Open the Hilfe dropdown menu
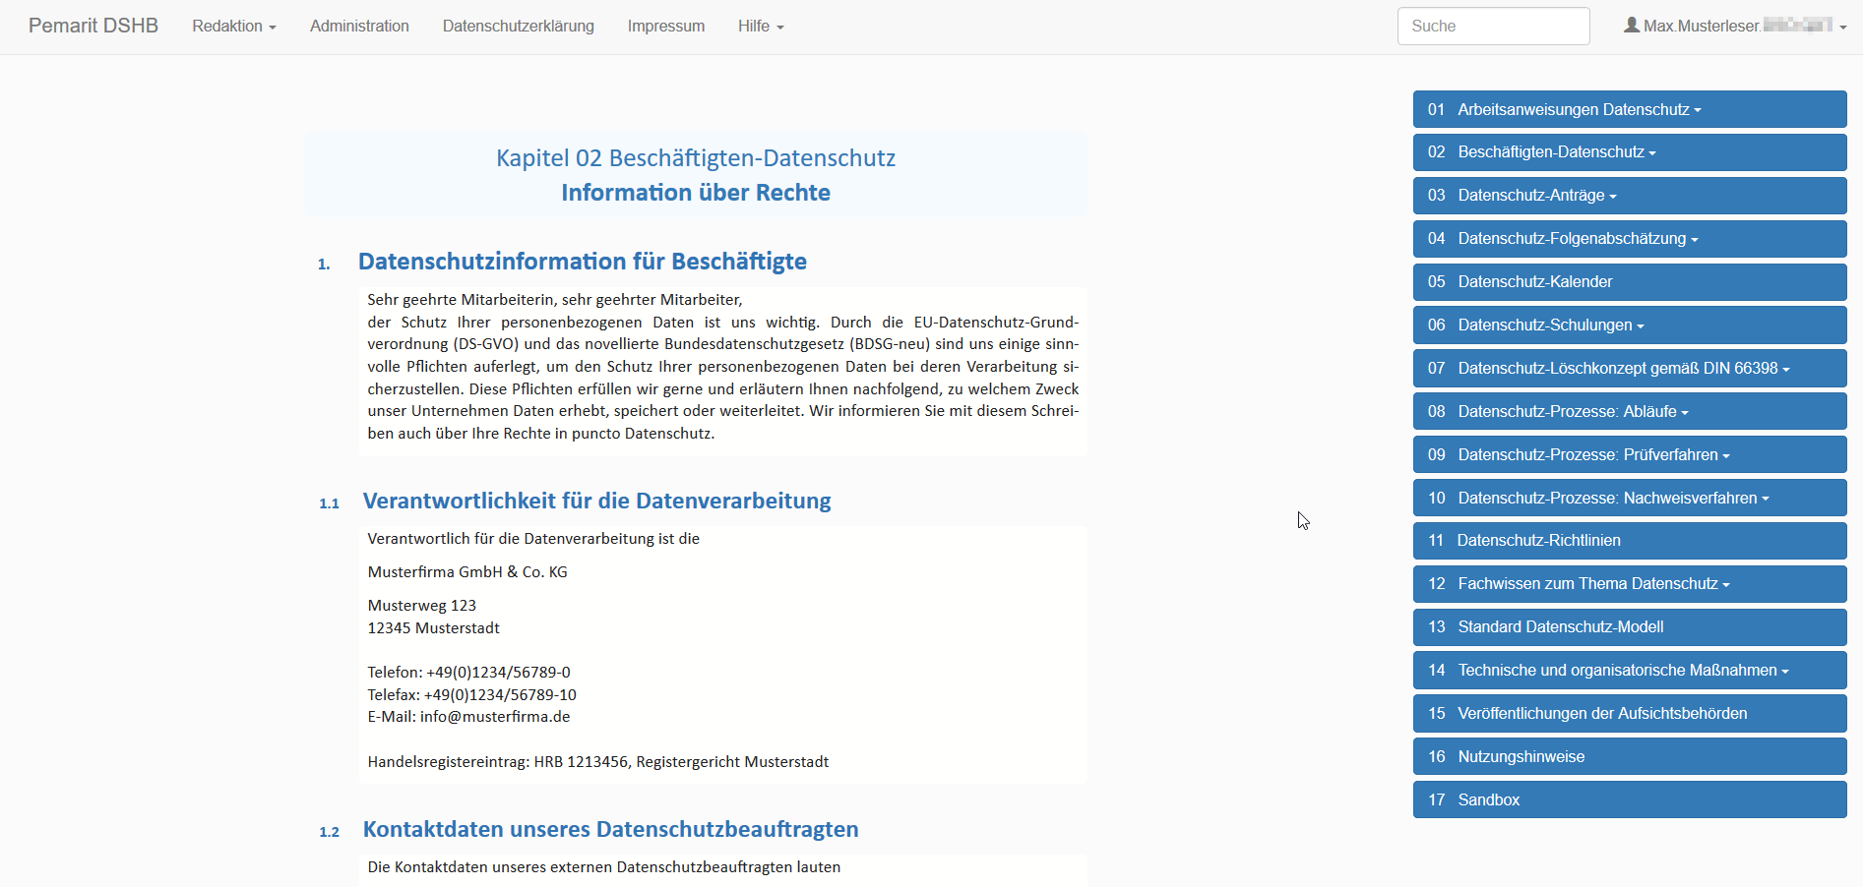Screen dimensions: 1863x887 pos(760,27)
